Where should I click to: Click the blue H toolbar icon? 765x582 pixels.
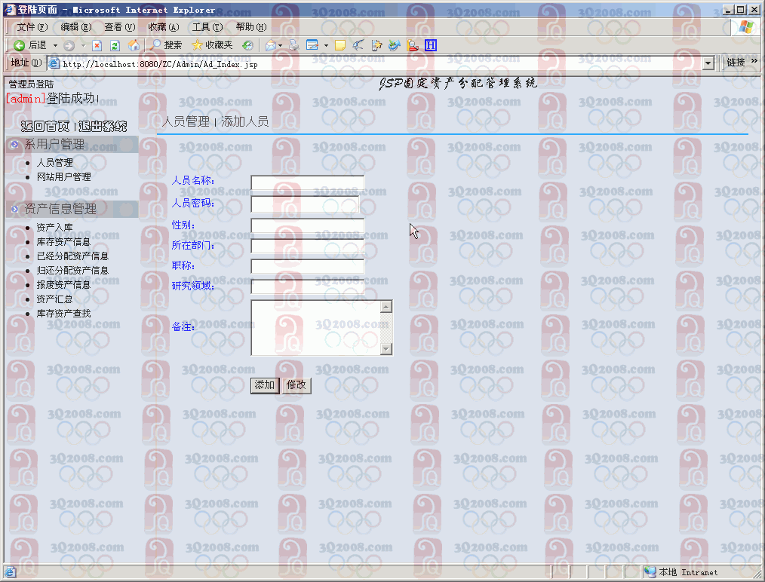point(431,45)
